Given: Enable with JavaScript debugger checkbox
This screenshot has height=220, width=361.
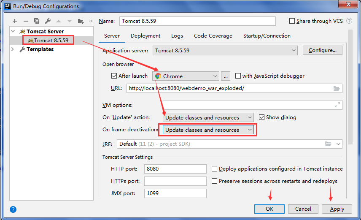Looking at the screenshot, I should point(238,76).
